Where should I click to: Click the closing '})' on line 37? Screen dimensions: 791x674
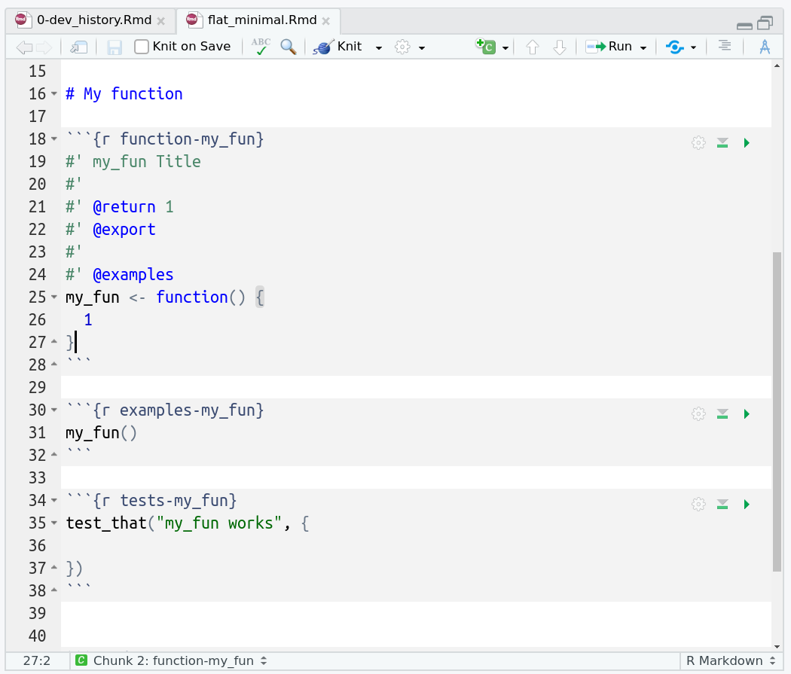(74, 568)
